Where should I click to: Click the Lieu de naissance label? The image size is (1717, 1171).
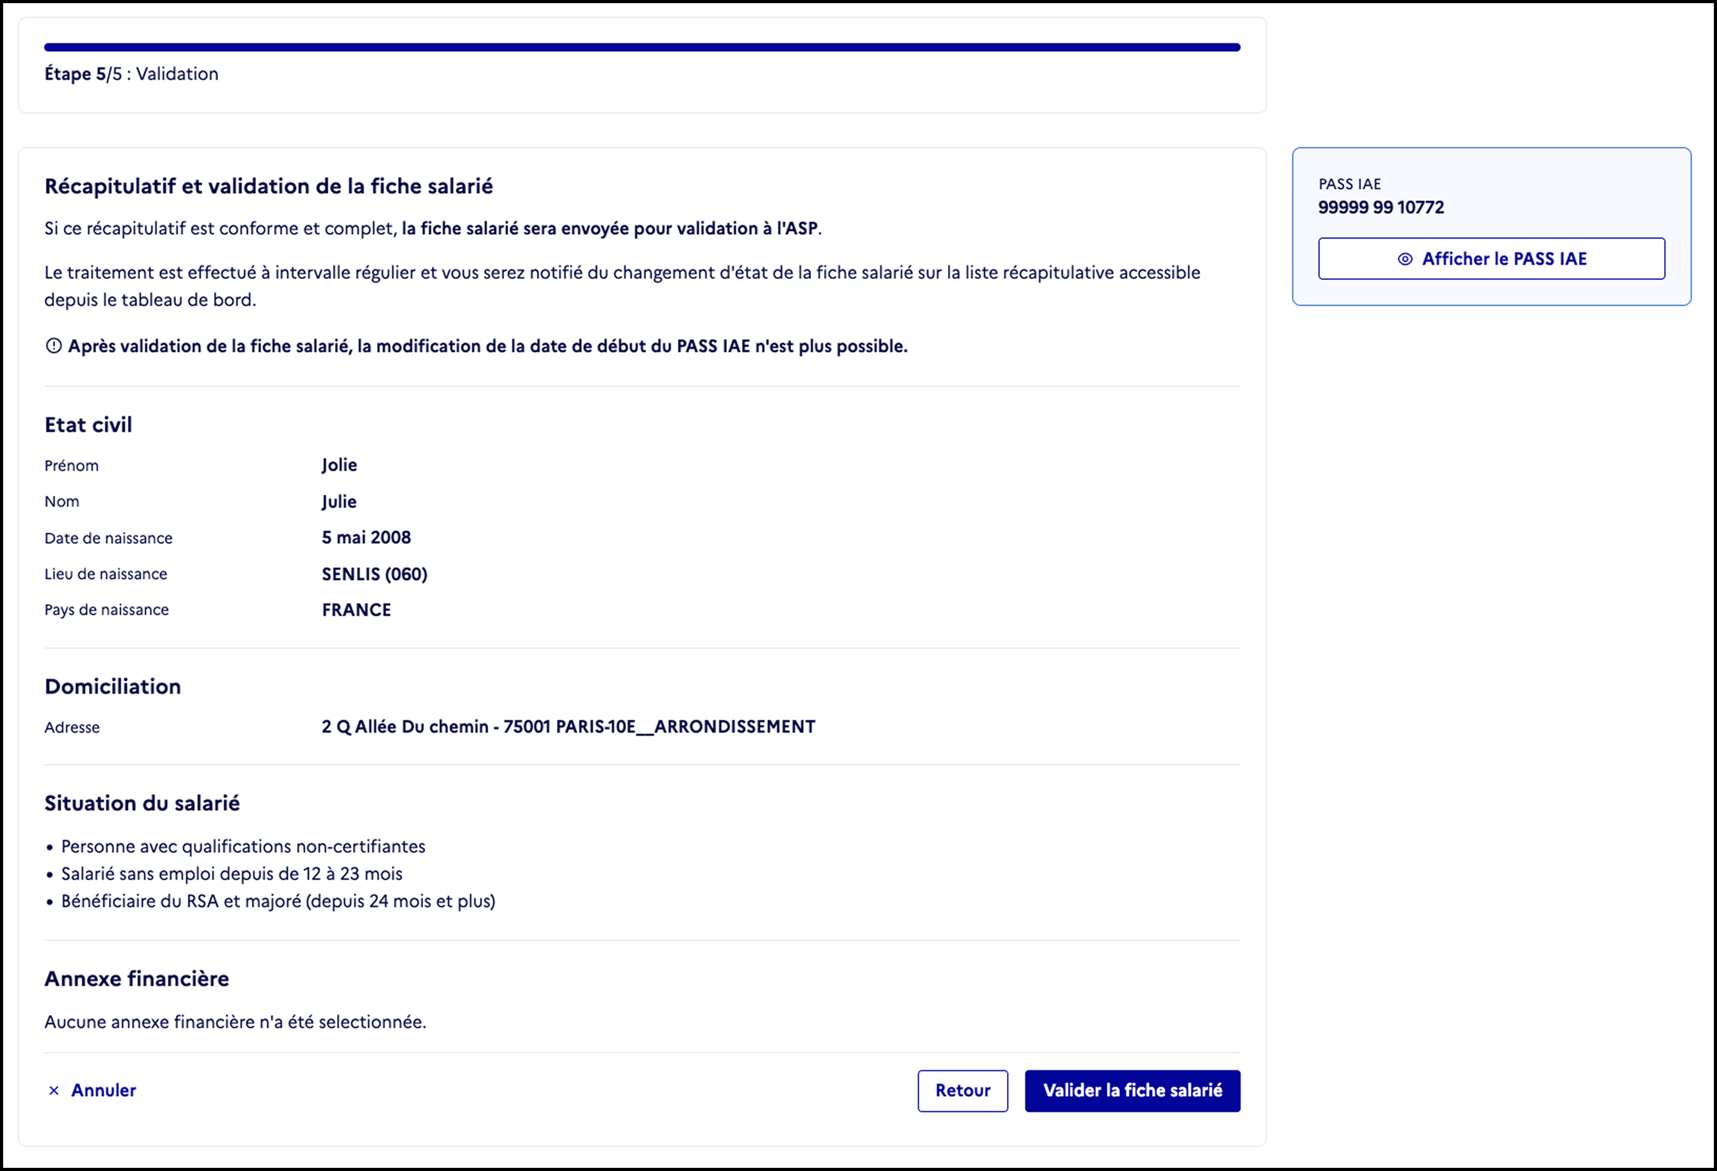(x=106, y=574)
